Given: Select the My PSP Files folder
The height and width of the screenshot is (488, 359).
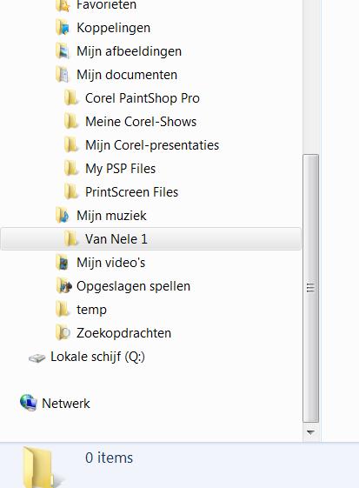Looking at the screenshot, I should [x=110, y=169].
